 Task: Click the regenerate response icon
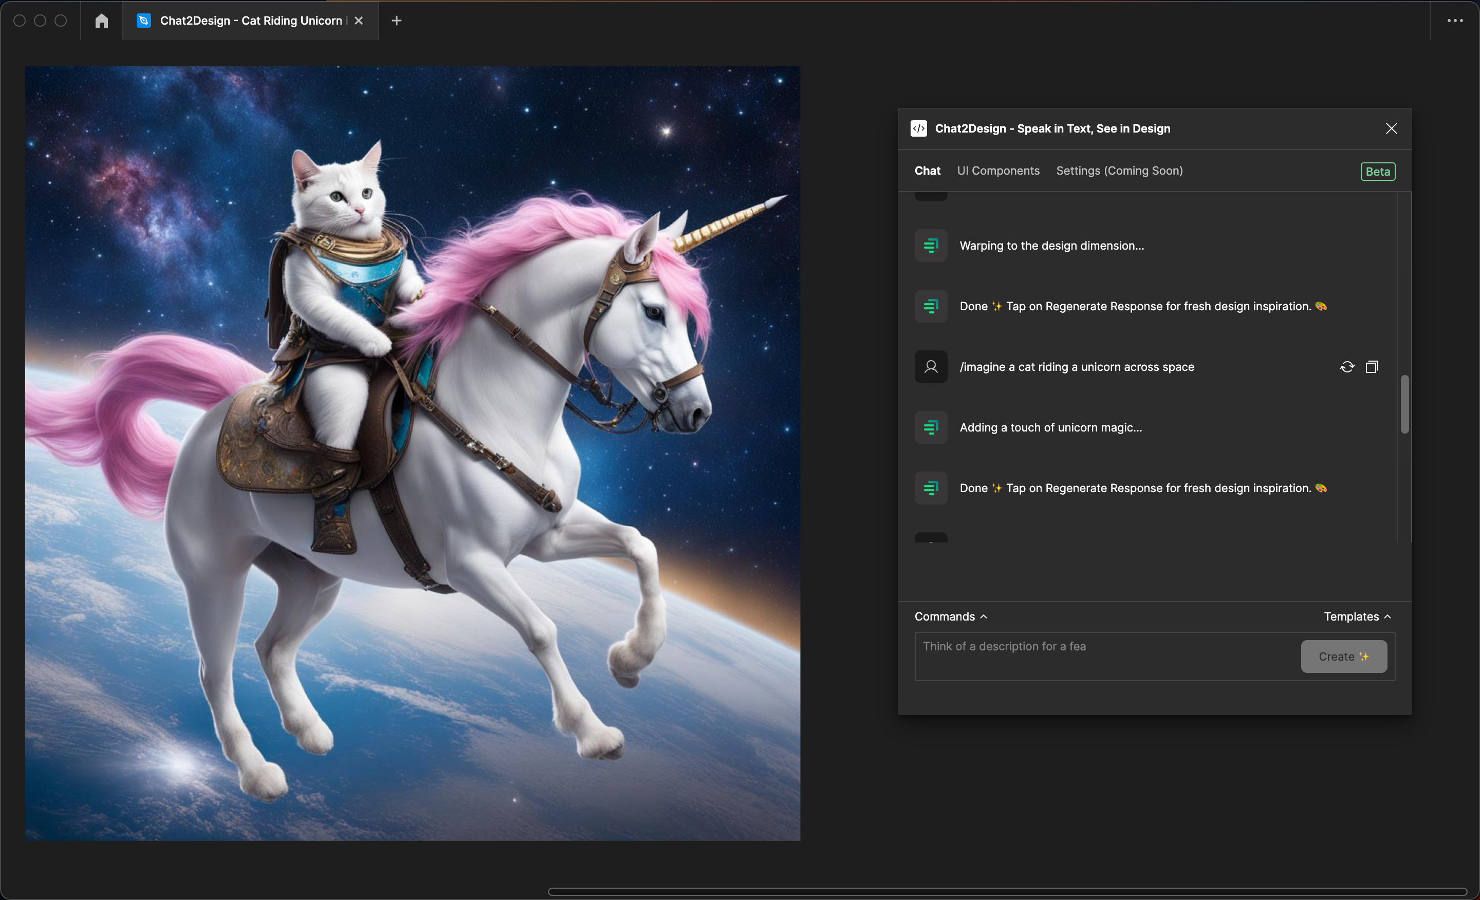point(1347,367)
